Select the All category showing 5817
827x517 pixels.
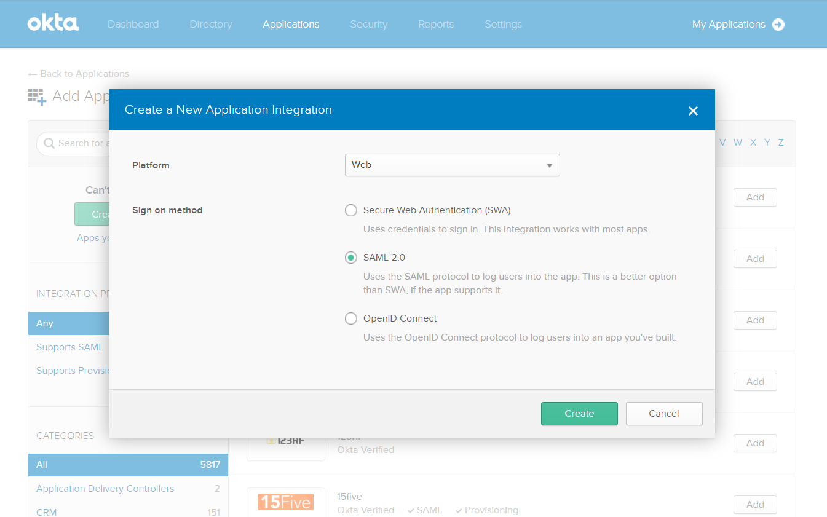tap(128, 465)
